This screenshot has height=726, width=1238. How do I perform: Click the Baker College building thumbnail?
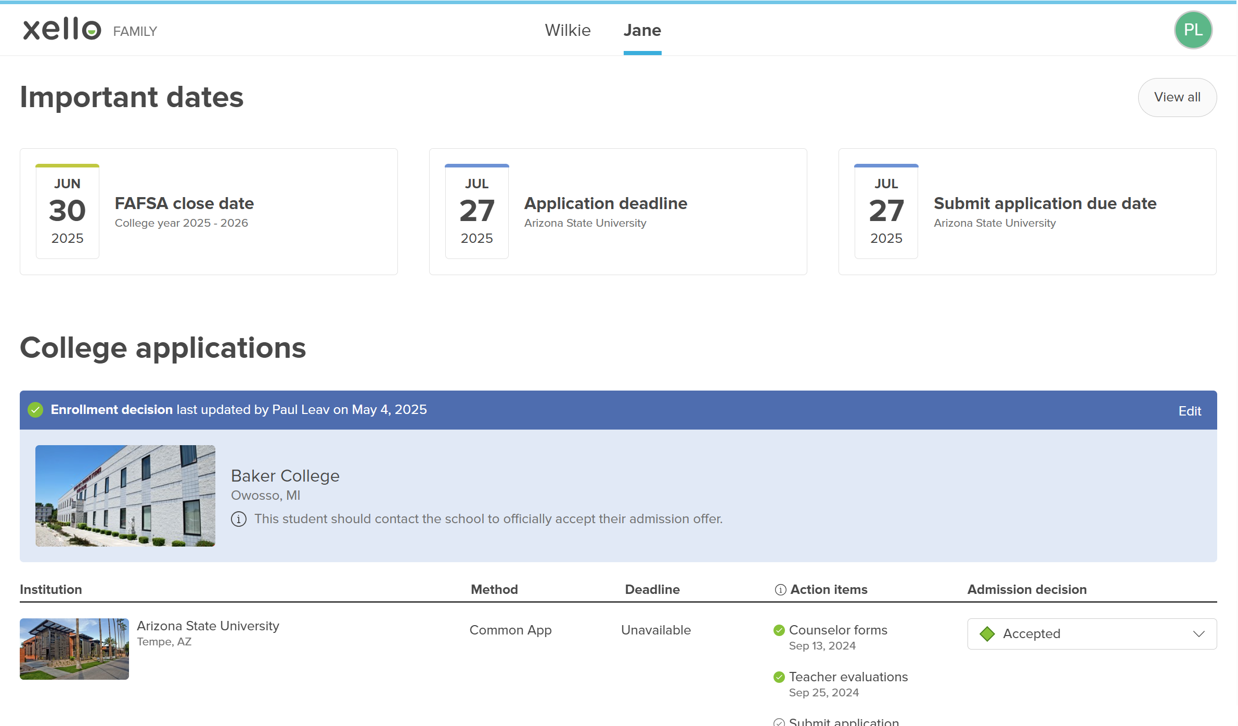point(125,496)
